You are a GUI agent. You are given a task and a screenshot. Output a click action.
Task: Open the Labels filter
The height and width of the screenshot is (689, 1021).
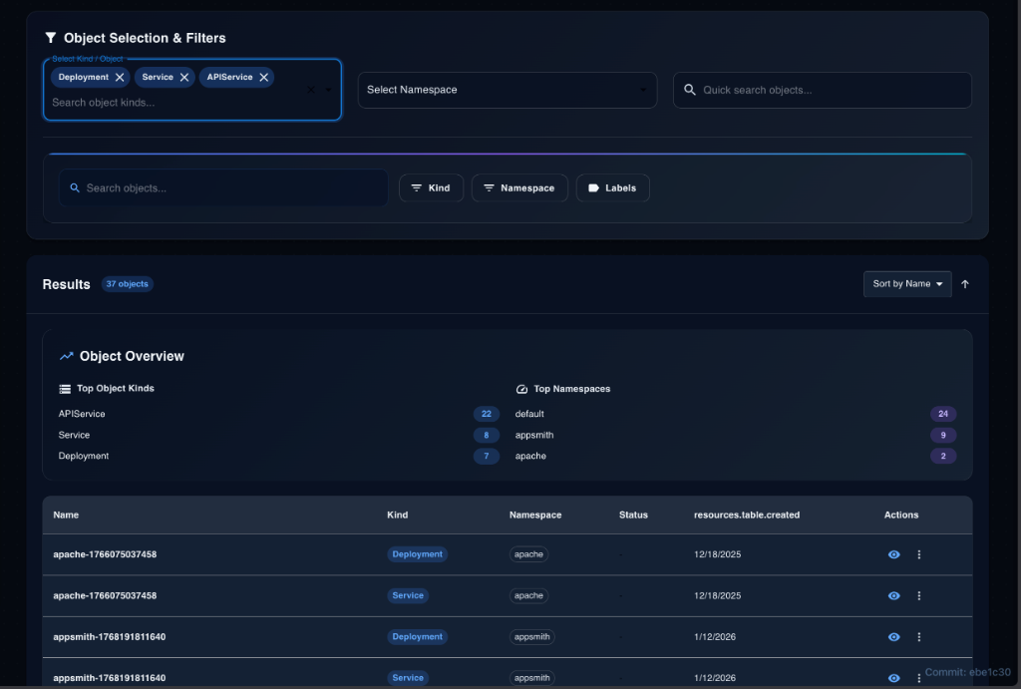[x=612, y=187]
